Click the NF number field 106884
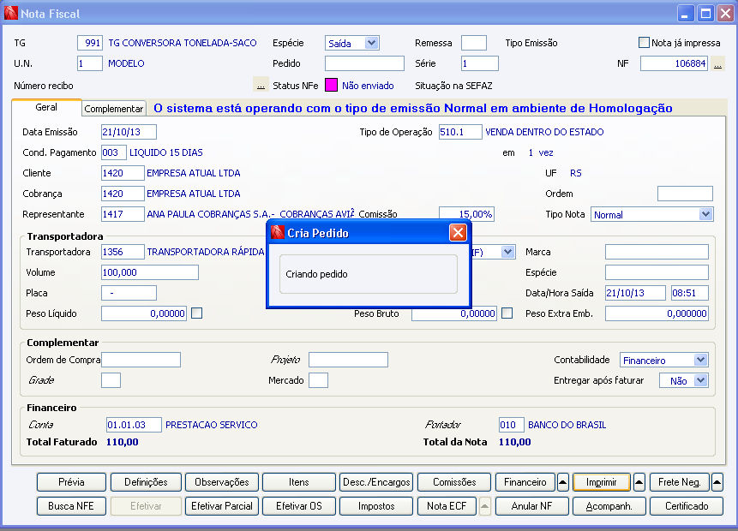 coord(674,63)
